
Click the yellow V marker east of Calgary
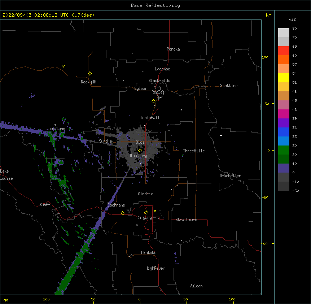pos(155,211)
